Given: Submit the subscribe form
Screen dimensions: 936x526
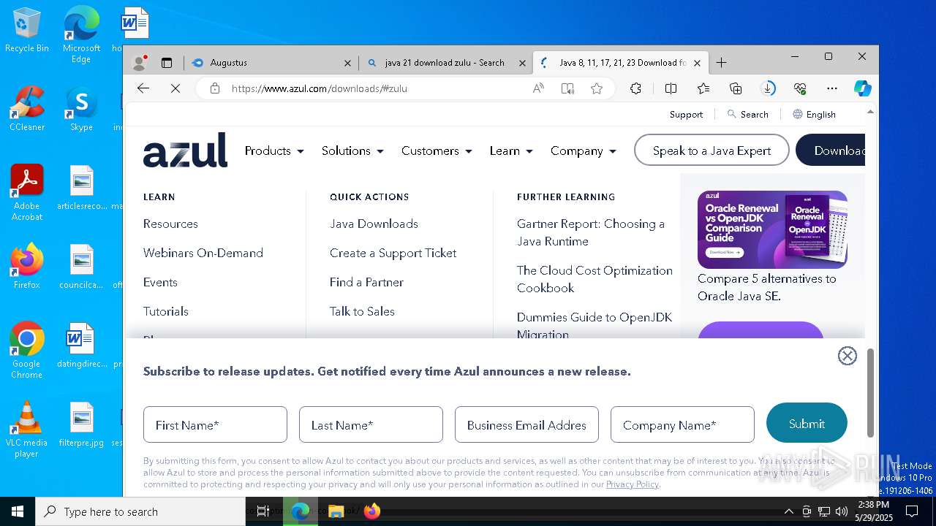Looking at the screenshot, I should [x=807, y=424].
